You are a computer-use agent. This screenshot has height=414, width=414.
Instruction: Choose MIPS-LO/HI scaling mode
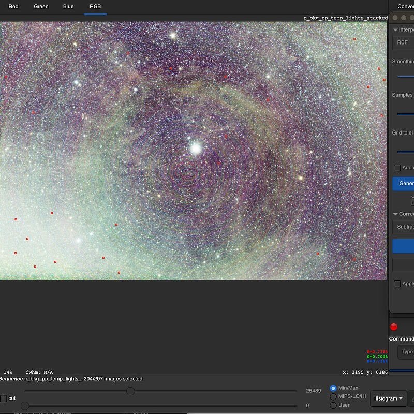334,396
